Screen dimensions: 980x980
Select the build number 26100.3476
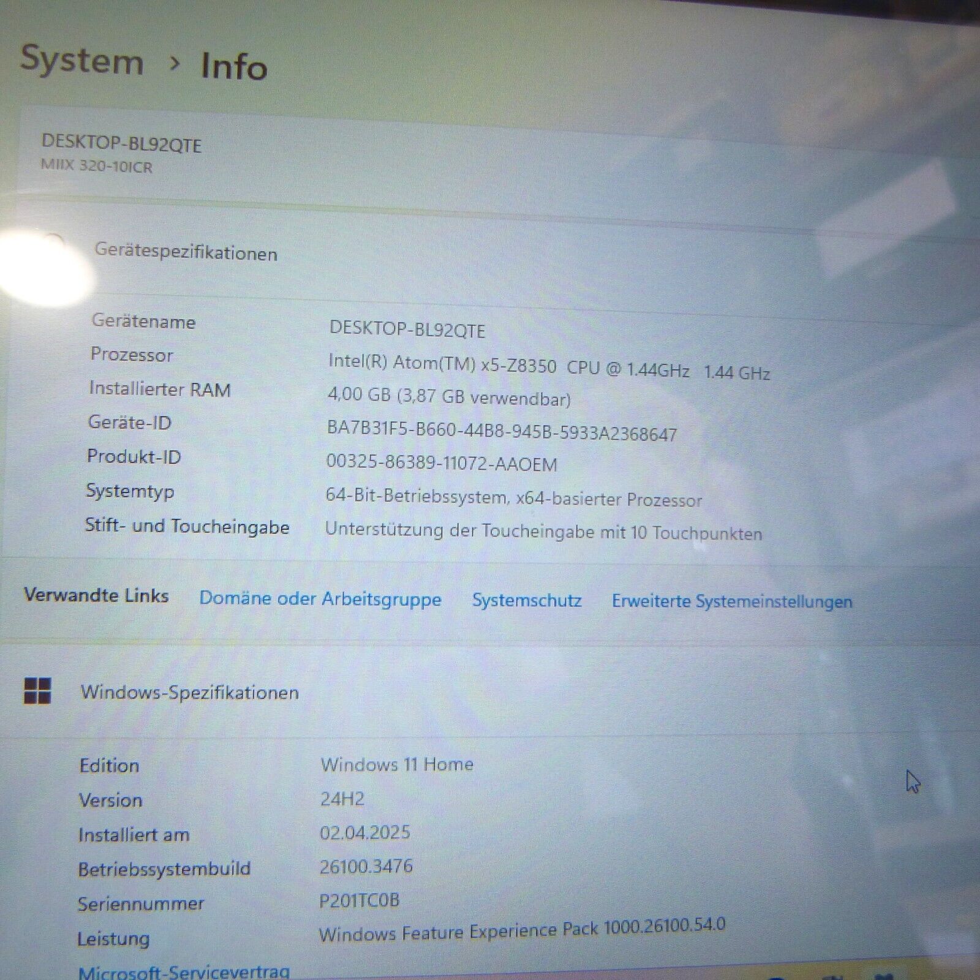(x=366, y=866)
